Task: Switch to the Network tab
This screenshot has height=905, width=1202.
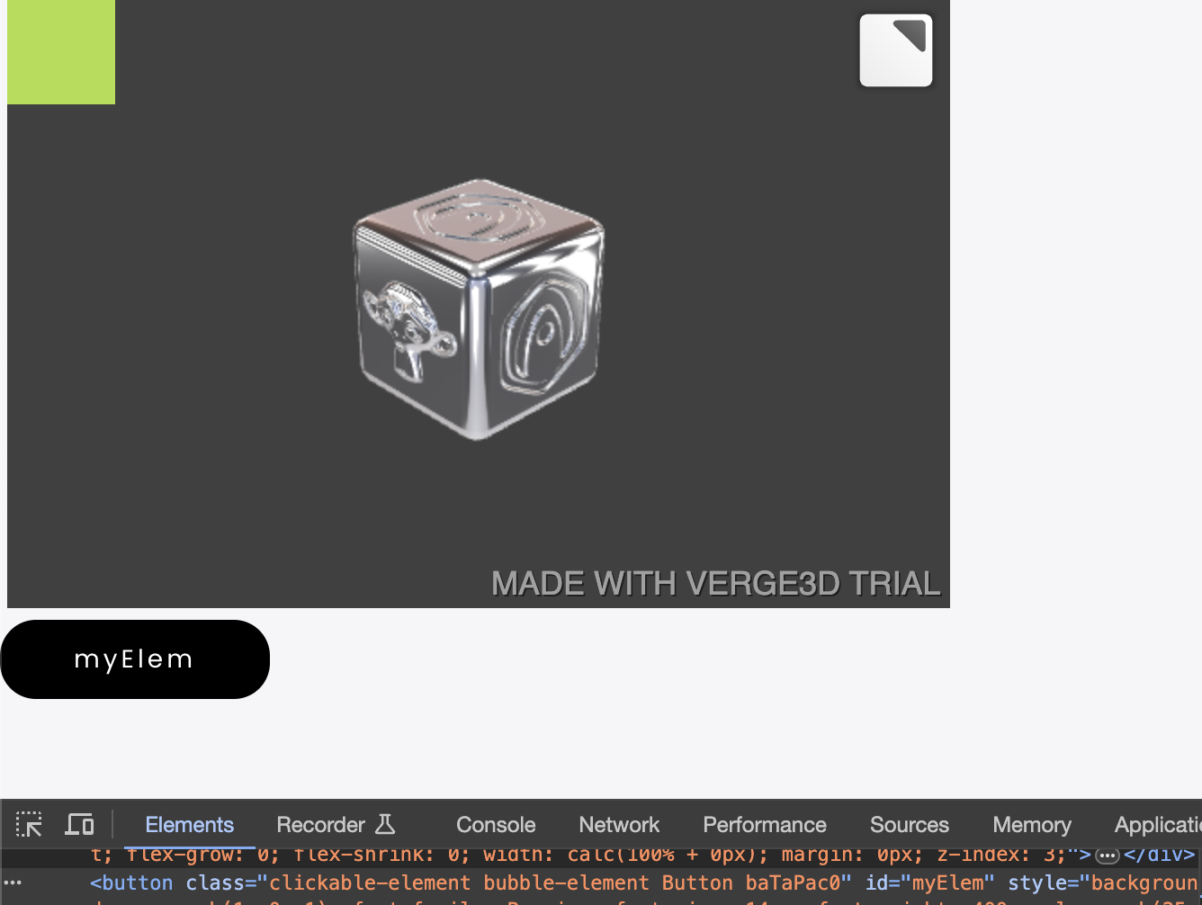Action: coord(619,825)
